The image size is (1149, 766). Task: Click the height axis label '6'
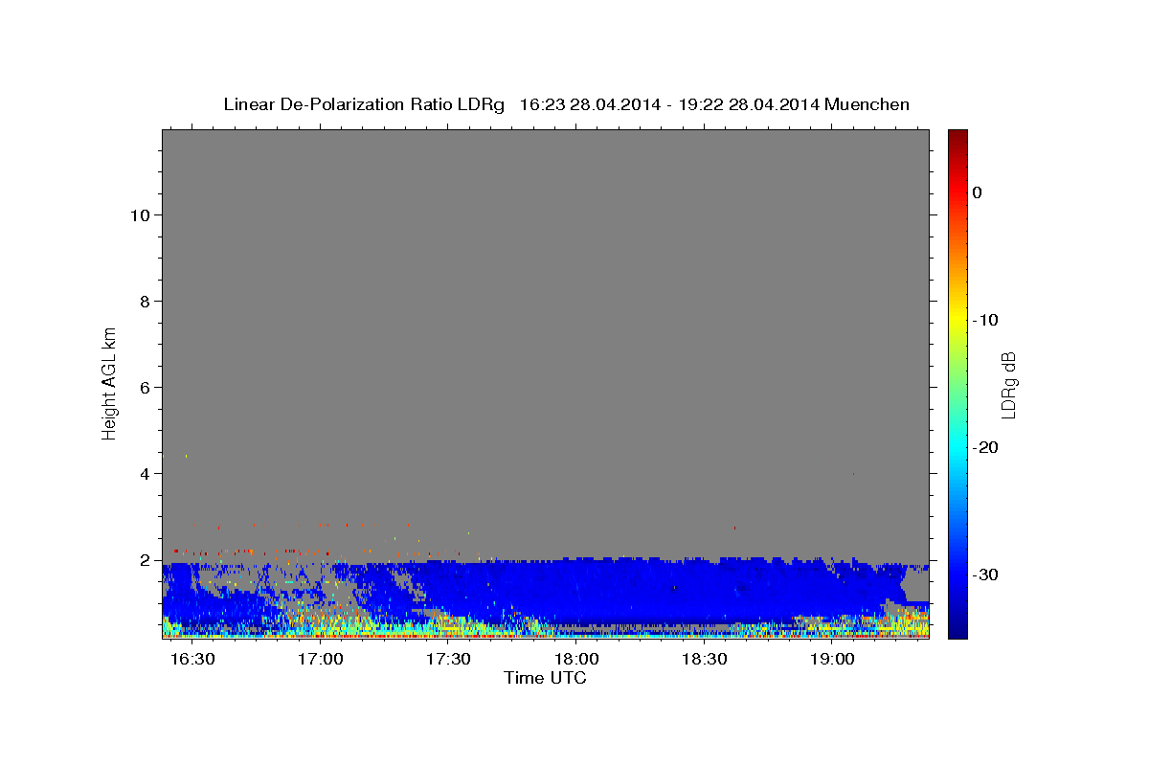point(146,388)
